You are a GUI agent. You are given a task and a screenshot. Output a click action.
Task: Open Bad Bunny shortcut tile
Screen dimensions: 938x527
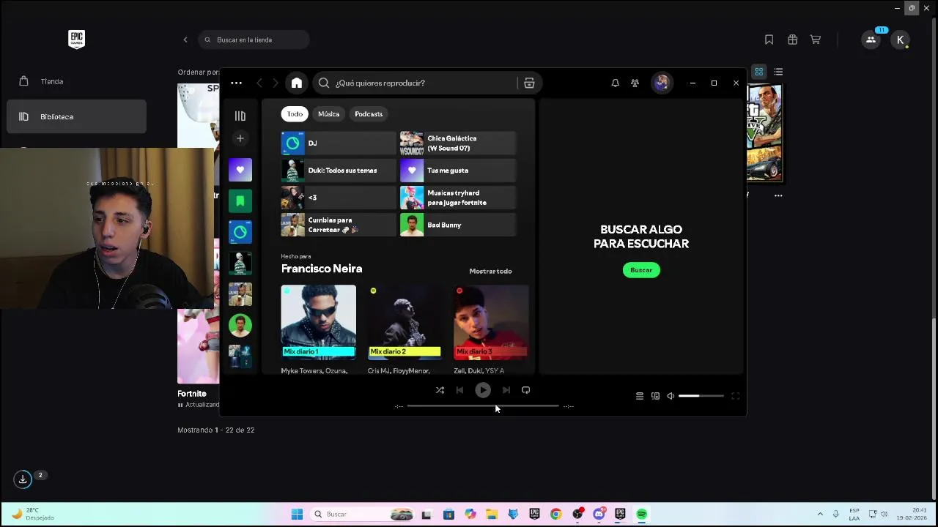(457, 225)
